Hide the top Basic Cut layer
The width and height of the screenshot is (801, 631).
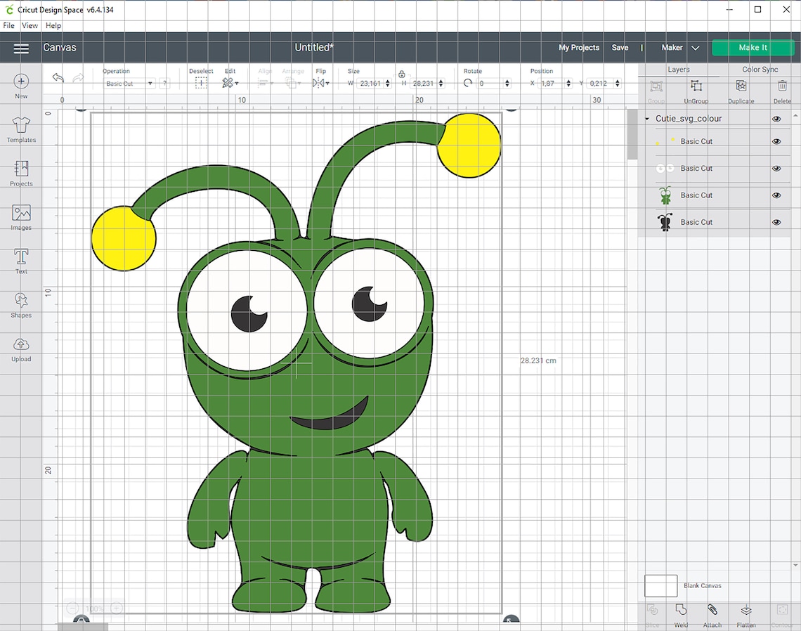click(x=776, y=141)
